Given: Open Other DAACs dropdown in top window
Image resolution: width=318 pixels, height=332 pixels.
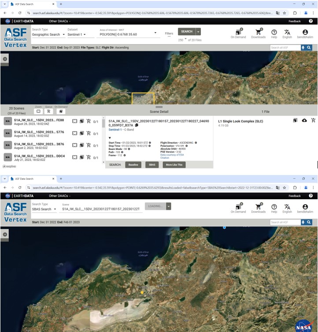Looking at the screenshot, I should pos(59,21).
